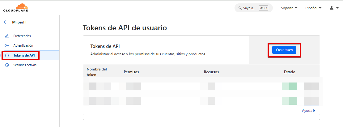Click the magnifying glass search icon
Viewport: 343px width, 127px height.
click(x=240, y=8)
